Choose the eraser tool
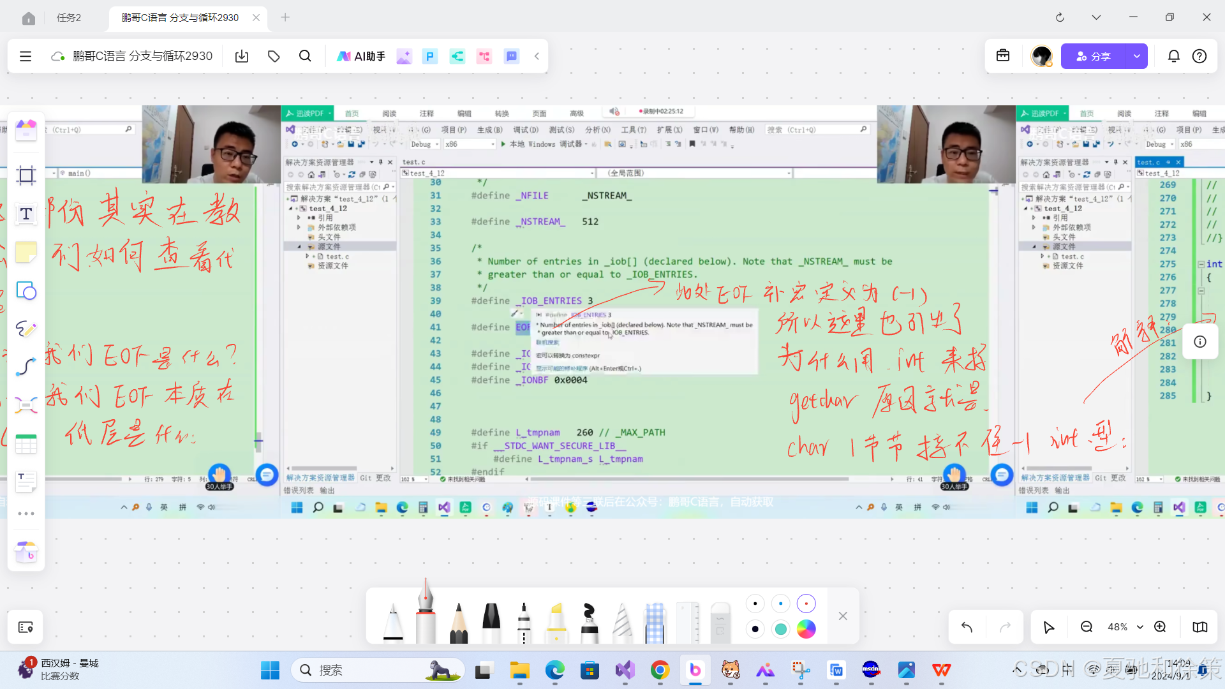 (x=720, y=621)
